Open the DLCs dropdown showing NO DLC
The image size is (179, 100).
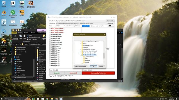60,26
